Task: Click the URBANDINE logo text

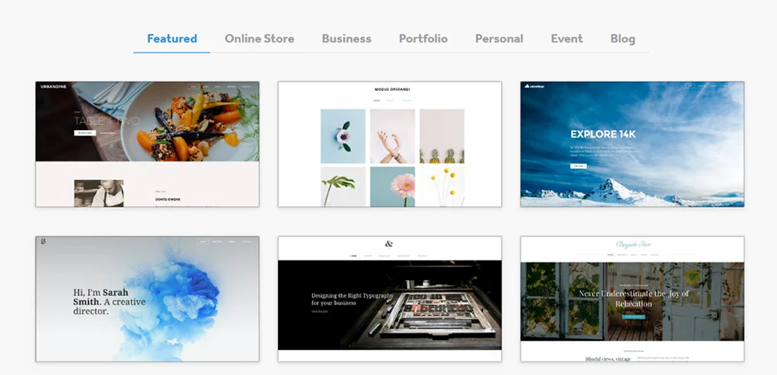Action: (x=53, y=87)
